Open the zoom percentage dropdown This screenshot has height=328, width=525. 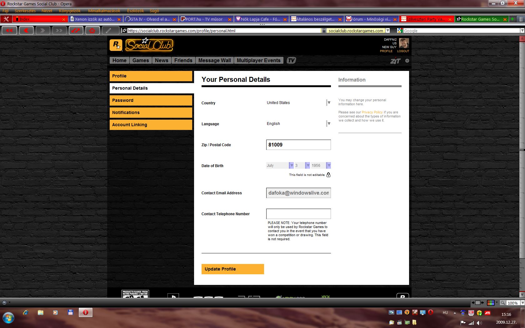pos(522,303)
